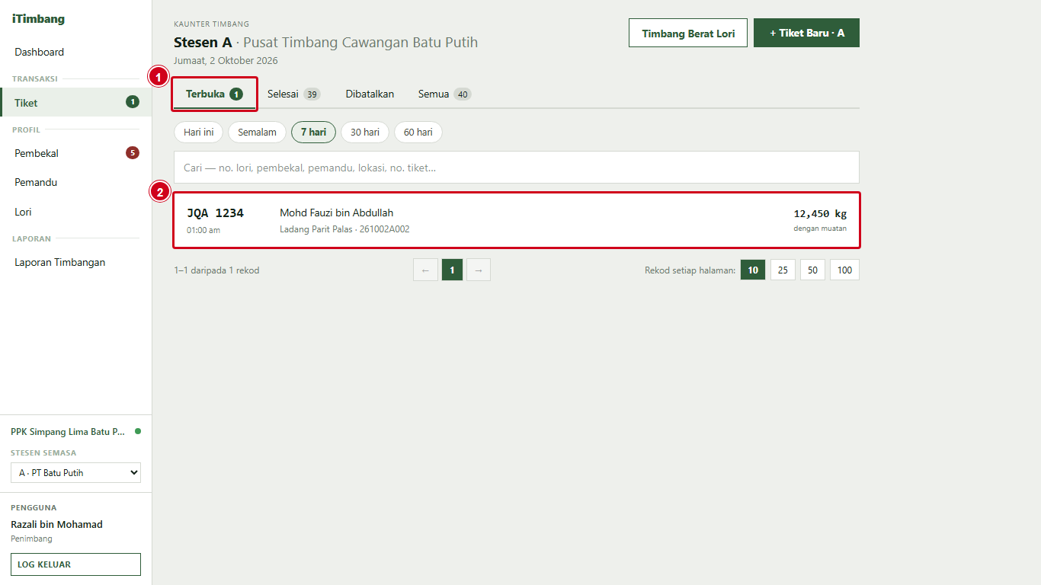Viewport: 1041px width, 585px height.
Task: Switch to the Terbuka tab
Action: pos(214,94)
